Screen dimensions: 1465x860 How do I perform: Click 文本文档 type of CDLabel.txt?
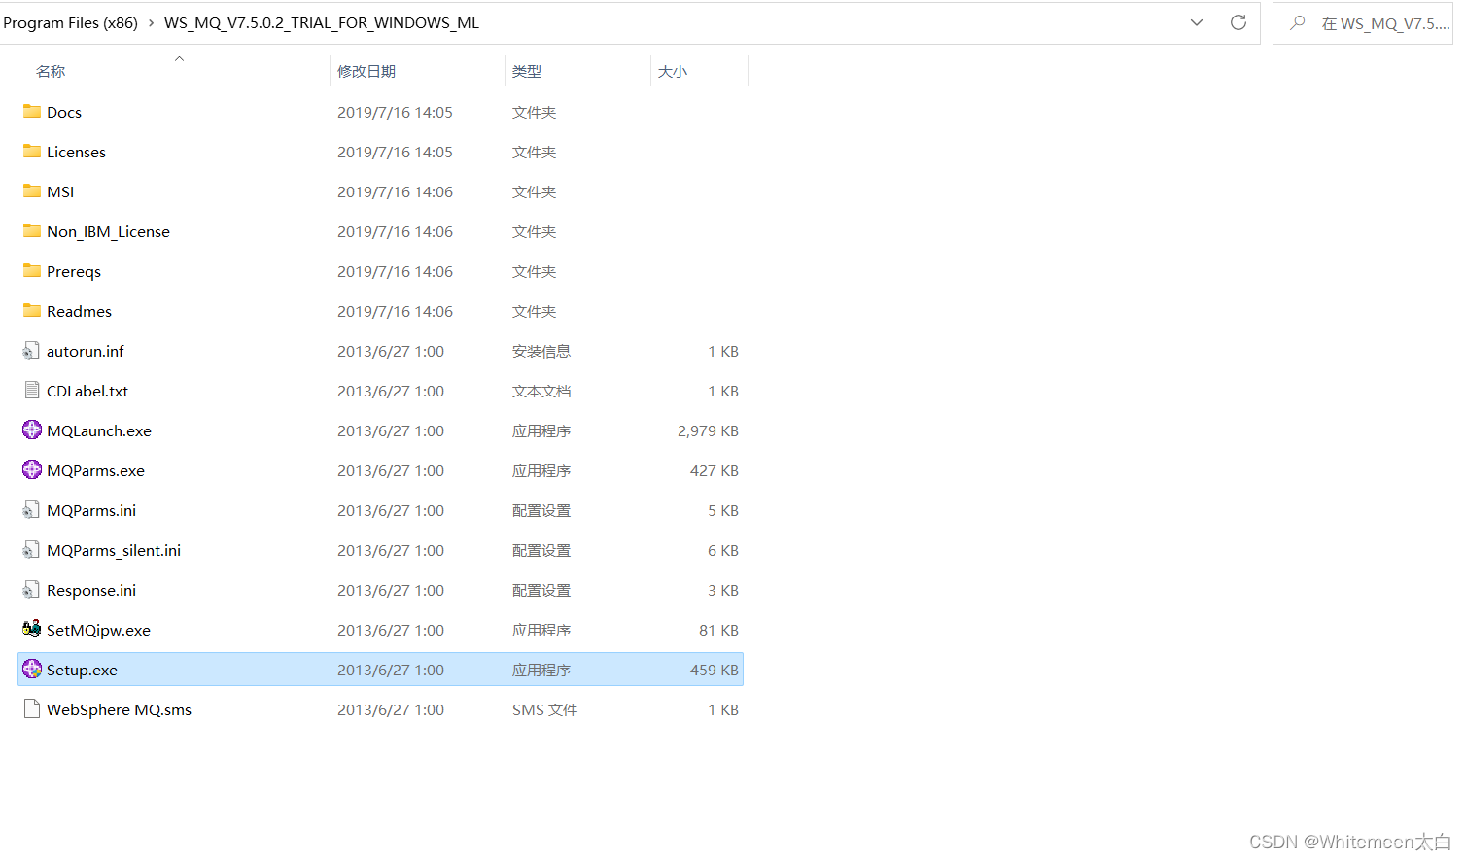click(x=541, y=391)
